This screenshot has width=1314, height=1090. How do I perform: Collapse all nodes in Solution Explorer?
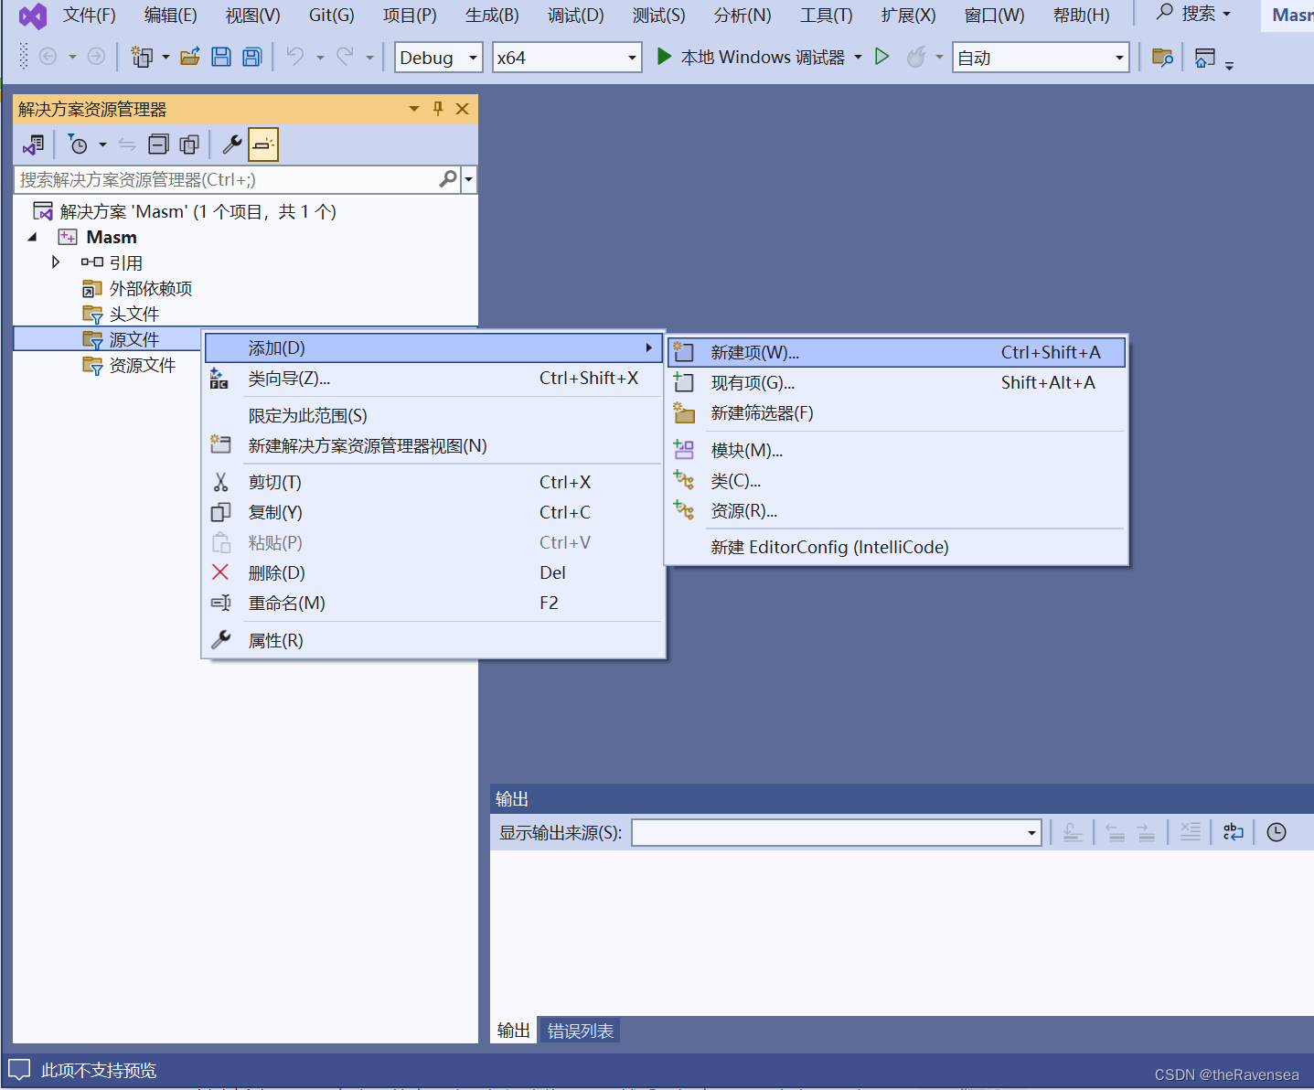pos(157,144)
